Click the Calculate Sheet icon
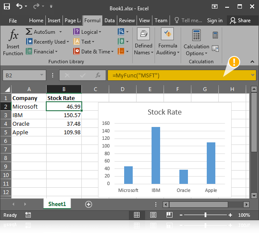This screenshot has width=259, height=233. coord(215,48)
